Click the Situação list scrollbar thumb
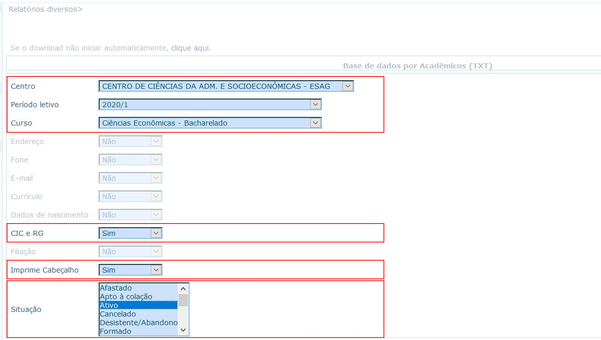 click(183, 300)
